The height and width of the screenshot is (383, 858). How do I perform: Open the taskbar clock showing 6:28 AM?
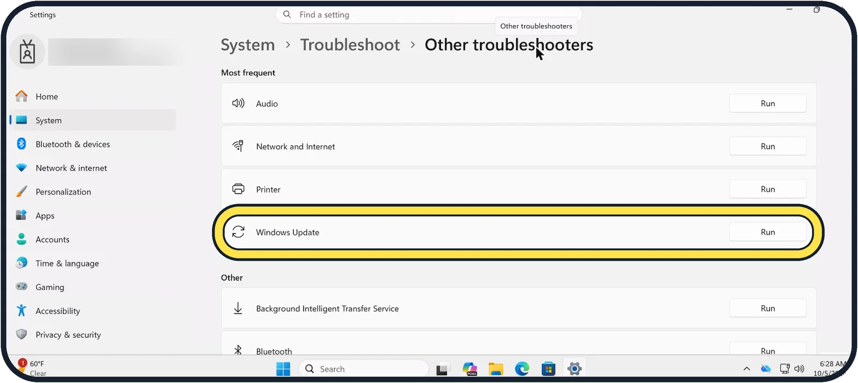[x=831, y=368]
